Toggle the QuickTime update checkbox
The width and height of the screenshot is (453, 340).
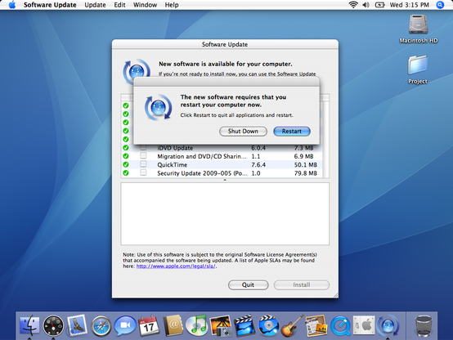tap(143, 164)
